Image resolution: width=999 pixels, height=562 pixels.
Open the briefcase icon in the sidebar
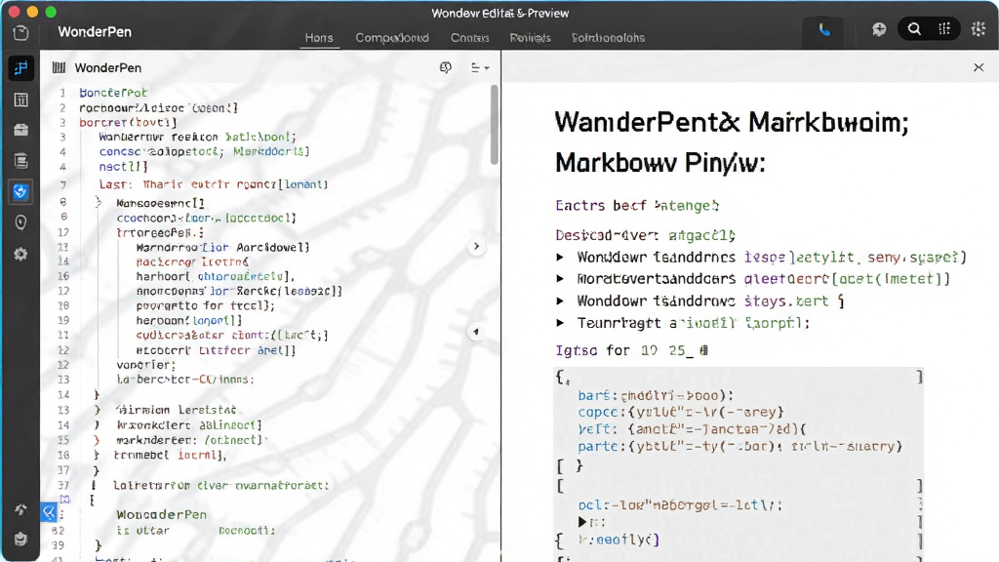21,130
